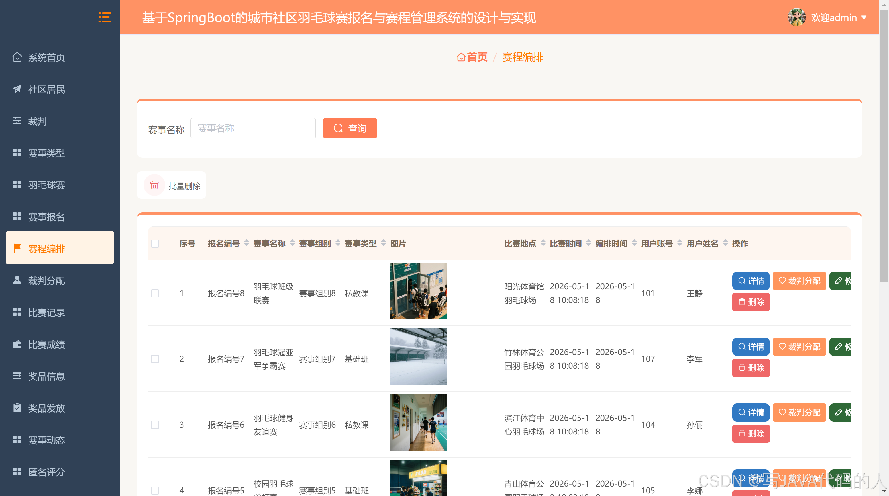
Task: Sort by 赛事类型 column
Action: (383, 243)
